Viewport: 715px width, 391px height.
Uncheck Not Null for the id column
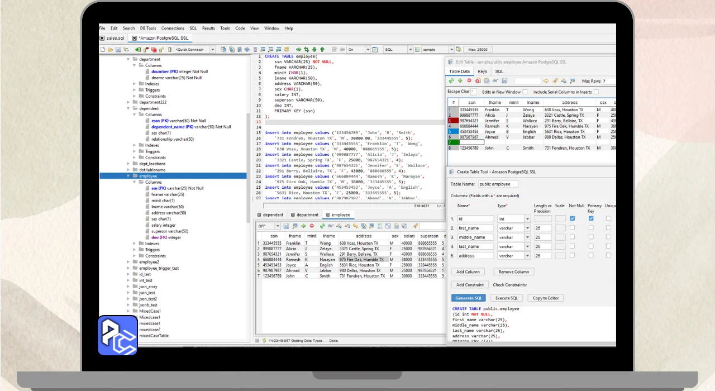point(572,218)
